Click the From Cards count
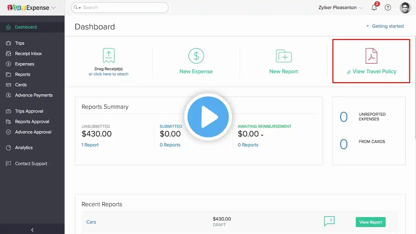This screenshot has height=234, width=416. [x=344, y=144]
